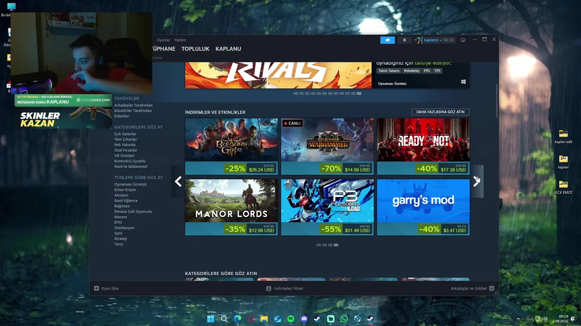Open the KAPLANU profile tab
The image size is (581, 326).
click(228, 48)
